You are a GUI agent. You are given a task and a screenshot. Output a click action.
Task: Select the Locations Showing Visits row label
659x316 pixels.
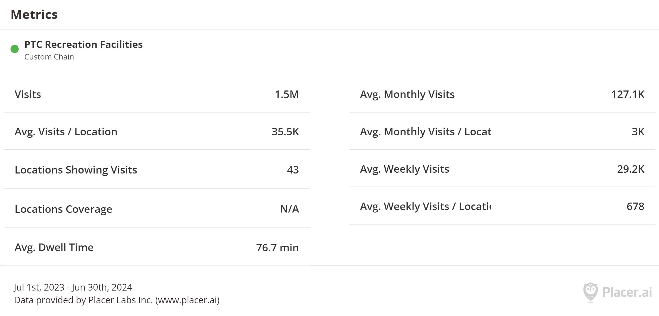[76, 170]
